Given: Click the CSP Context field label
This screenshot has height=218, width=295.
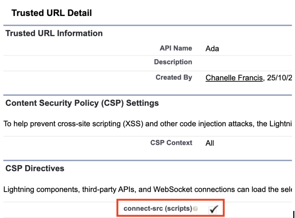Looking at the screenshot, I should [x=171, y=143].
